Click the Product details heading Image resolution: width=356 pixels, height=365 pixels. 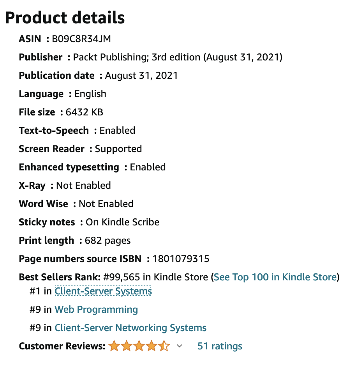[65, 18]
